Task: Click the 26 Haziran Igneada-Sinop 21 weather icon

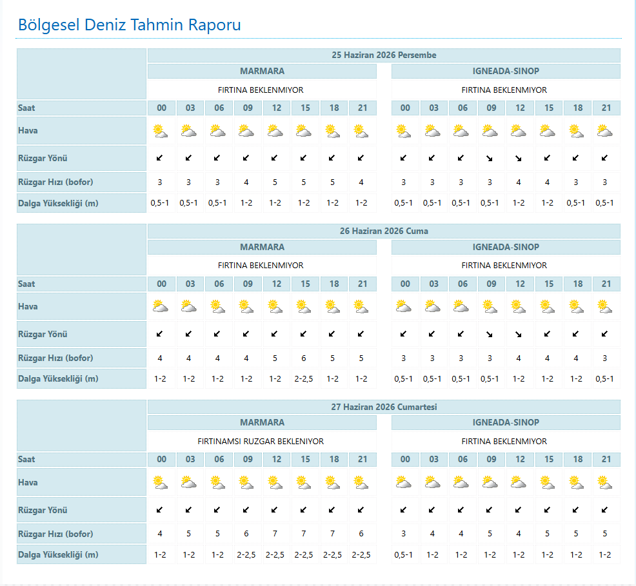Action: point(605,307)
